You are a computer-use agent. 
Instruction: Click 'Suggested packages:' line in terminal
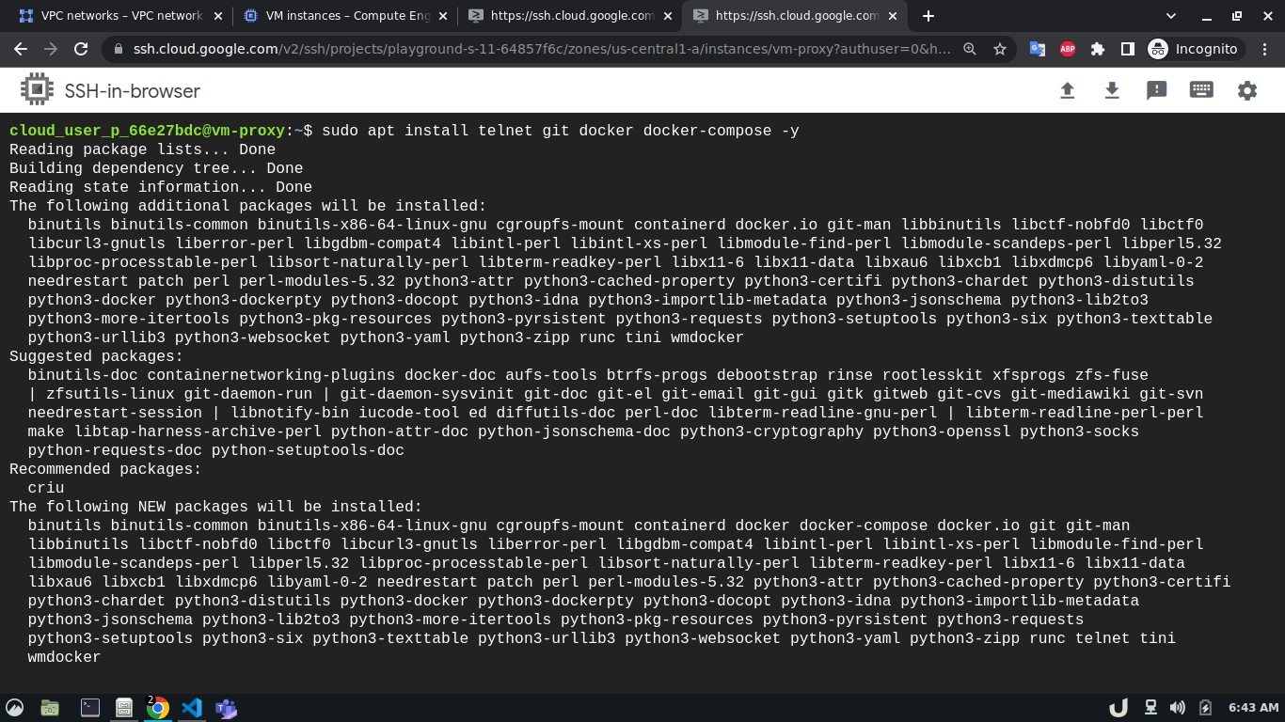pos(97,356)
